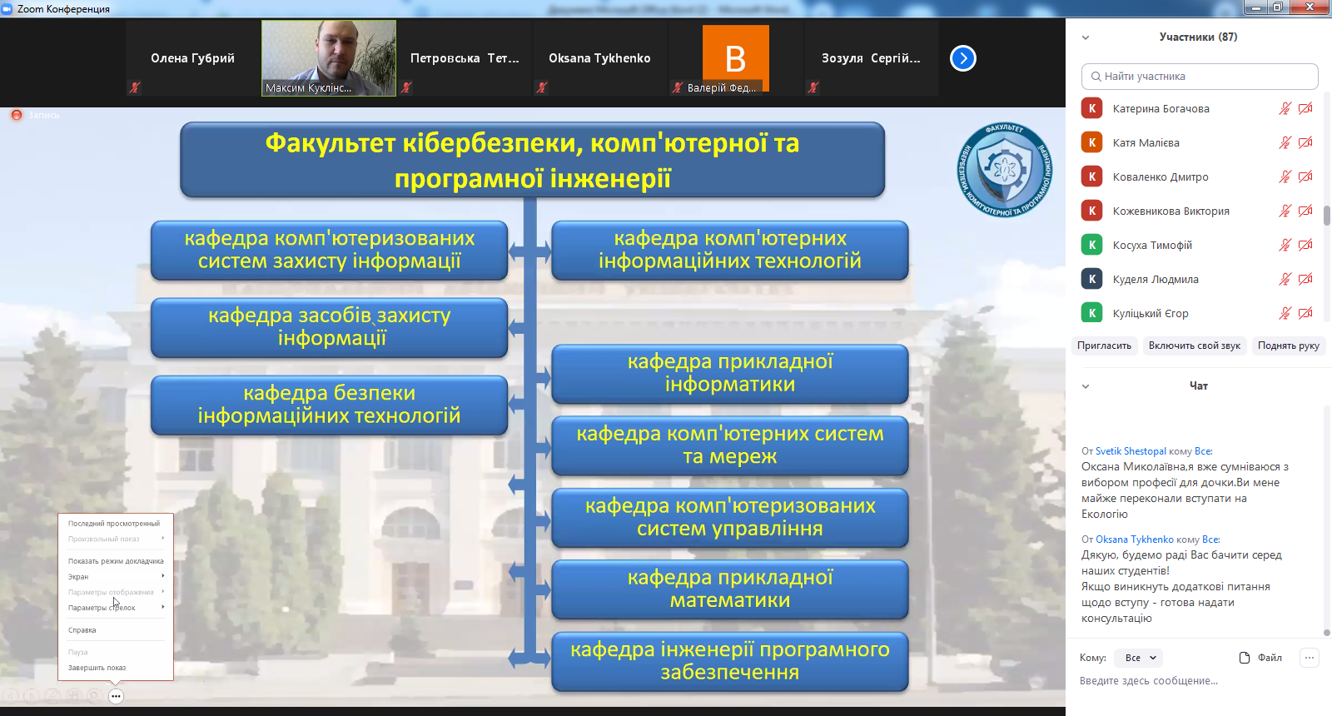Click the Найти участника search field
This screenshot has width=1332, height=716.
[x=1200, y=77]
